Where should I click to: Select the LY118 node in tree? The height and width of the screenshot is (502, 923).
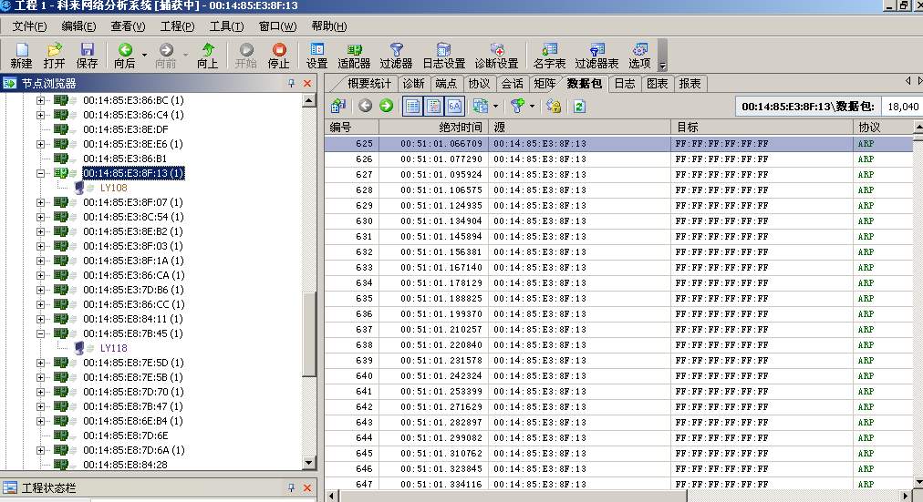pyautogui.click(x=113, y=348)
